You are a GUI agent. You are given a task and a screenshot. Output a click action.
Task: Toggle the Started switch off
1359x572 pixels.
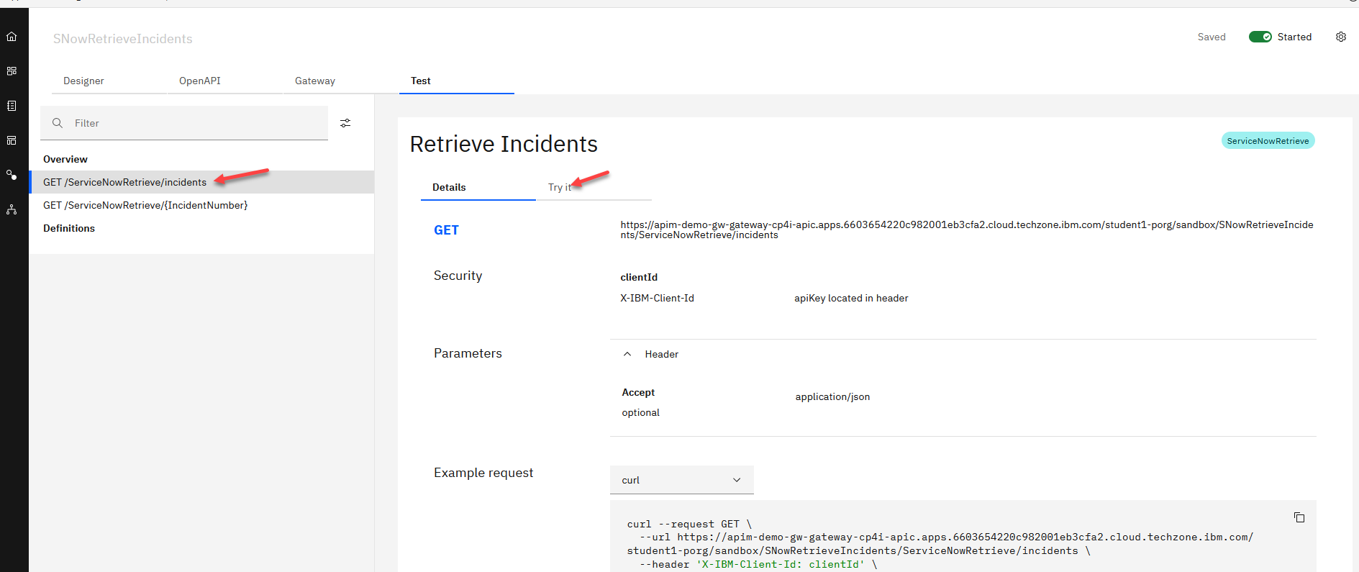[x=1260, y=37]
